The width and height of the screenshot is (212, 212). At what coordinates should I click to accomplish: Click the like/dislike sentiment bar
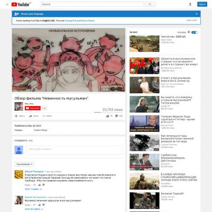pyautogui.click(x=108, y=112)
